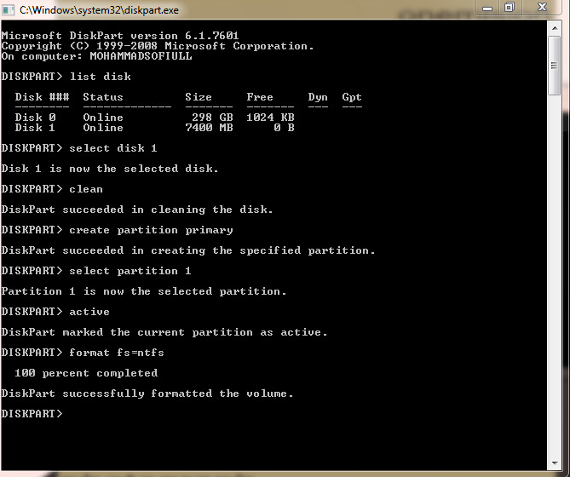This screenshot has width=570, height=477.
Task: Click the 'Status' column header
Action: tap(103, 97)
